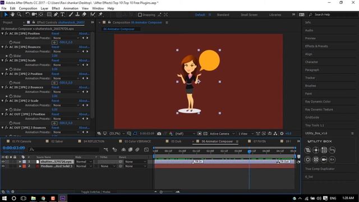Open the Layer menu
The width and height of the screenshot is (359, 202).
coord(44,8)
